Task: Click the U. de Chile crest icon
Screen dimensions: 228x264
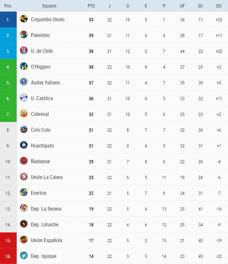Action: 24,51
